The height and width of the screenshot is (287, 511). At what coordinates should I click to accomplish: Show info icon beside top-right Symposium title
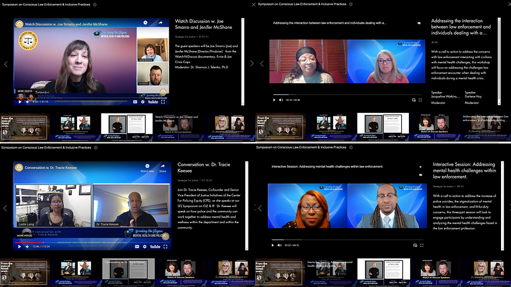coord(351,4)
